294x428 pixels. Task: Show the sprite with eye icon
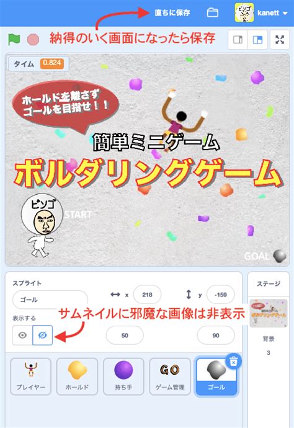click(x=22, y=335)
